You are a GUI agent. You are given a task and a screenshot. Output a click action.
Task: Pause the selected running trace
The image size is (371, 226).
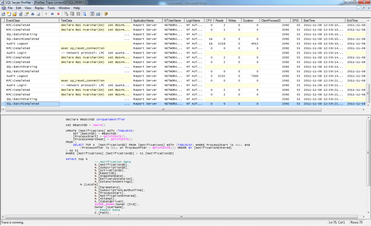pos(52,14)
